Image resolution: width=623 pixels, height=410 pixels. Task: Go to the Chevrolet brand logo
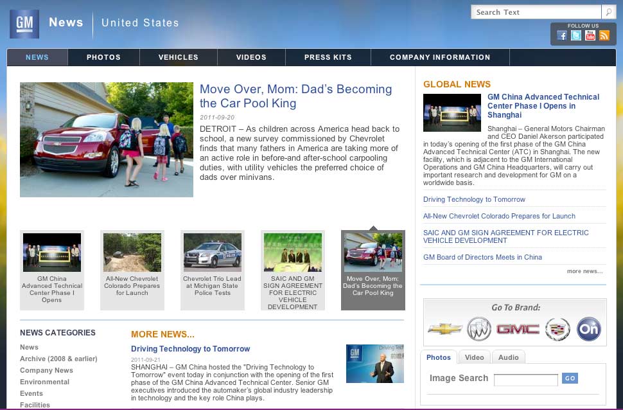point(445,329)
